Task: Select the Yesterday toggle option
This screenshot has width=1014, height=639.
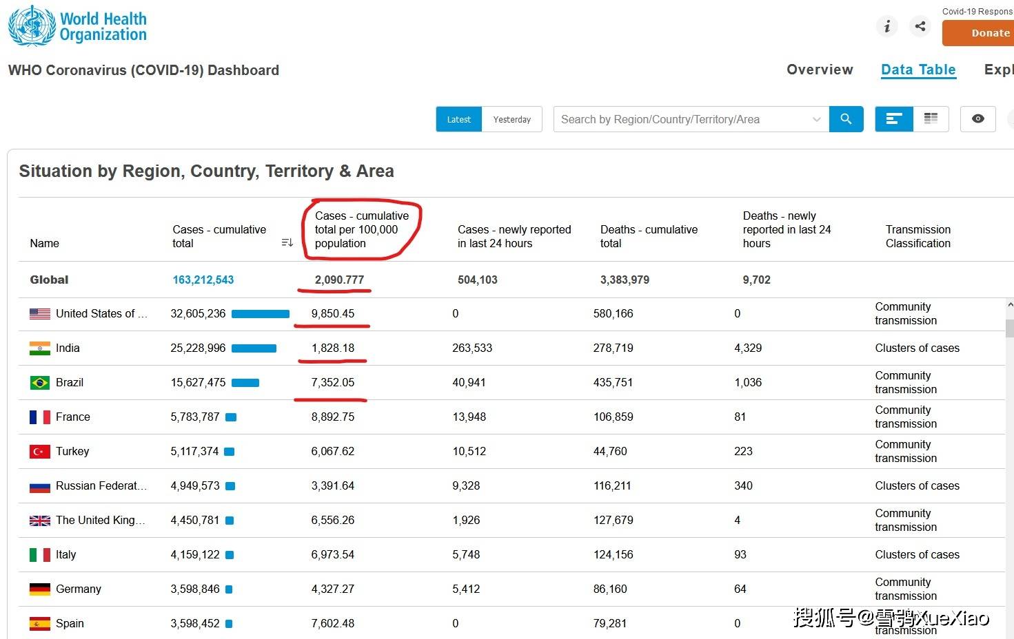Action: (x=512, y=119)
